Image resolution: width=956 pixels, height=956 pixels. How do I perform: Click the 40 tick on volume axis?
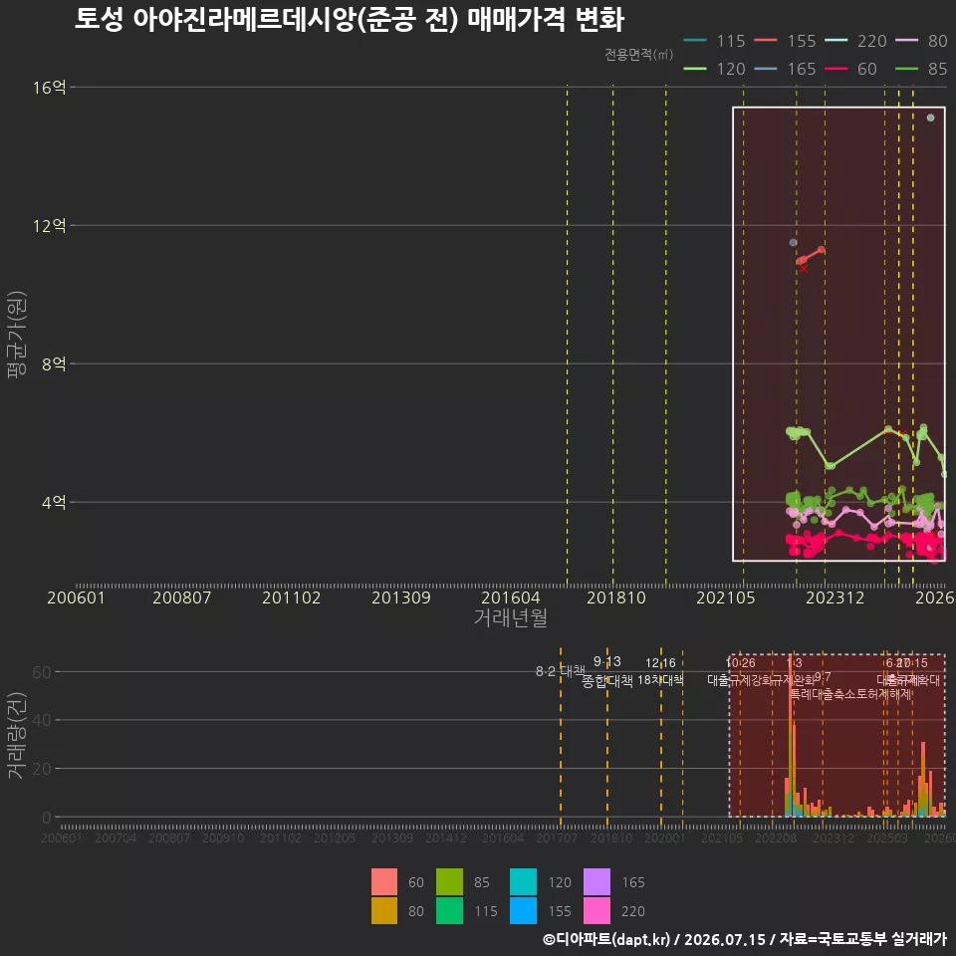pos(42,720)
